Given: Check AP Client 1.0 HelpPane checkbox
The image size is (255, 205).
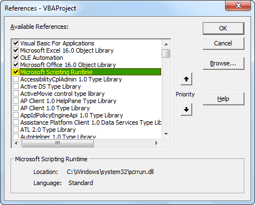Looking at the screenshot, I should coord(16,101).
